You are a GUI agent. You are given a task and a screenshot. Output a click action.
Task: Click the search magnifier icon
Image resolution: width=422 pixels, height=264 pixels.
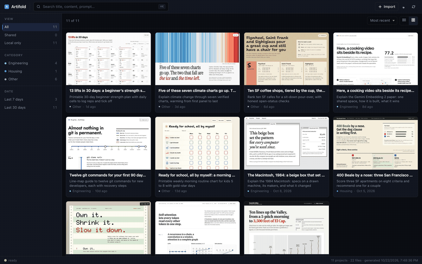[39, 7]
